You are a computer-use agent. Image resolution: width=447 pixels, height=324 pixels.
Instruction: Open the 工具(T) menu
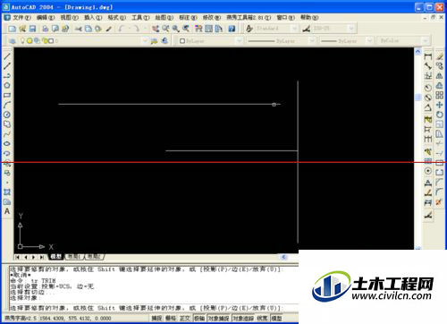140,18
